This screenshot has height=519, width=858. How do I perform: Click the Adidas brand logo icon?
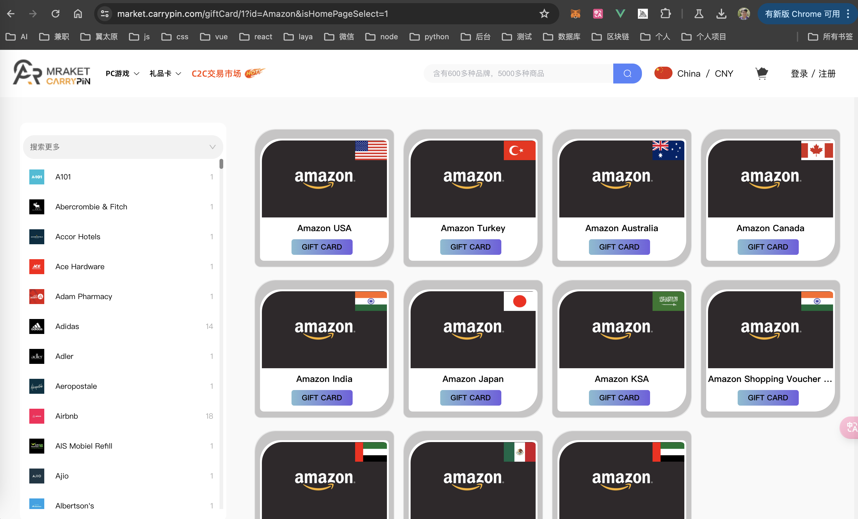(x=36, y=326)
